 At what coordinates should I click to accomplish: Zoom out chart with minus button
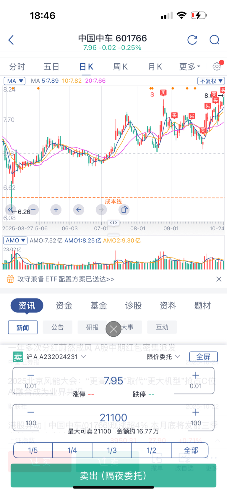coord(33,210)
